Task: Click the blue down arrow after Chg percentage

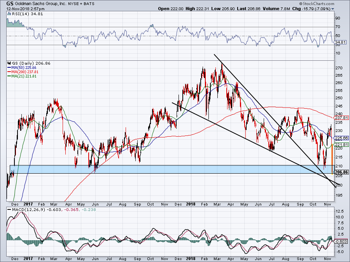Action: click(x=333, y=9)
